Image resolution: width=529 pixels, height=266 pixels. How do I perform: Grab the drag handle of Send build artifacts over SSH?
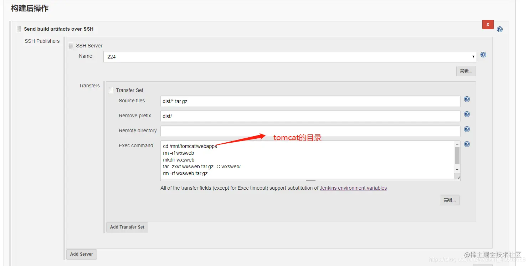19,29
